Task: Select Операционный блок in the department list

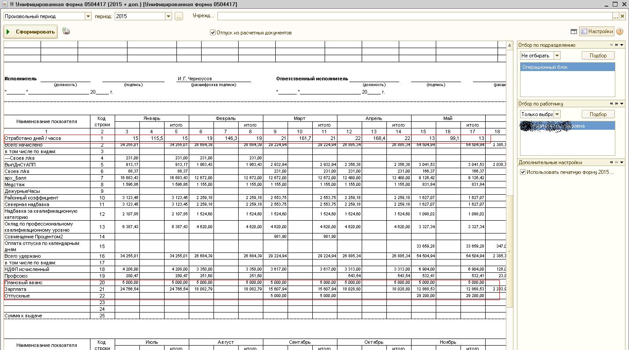Action: (567, 67)
